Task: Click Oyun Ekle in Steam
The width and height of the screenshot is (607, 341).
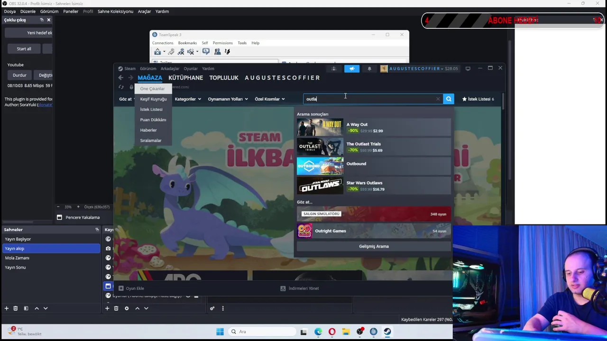Action: (131, 288)
